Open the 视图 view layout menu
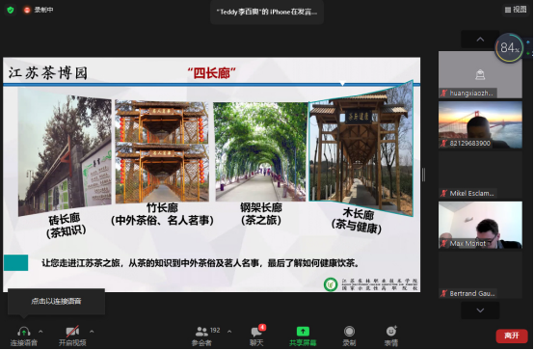The height and width of the screenshot is (350, 534). 516,10
